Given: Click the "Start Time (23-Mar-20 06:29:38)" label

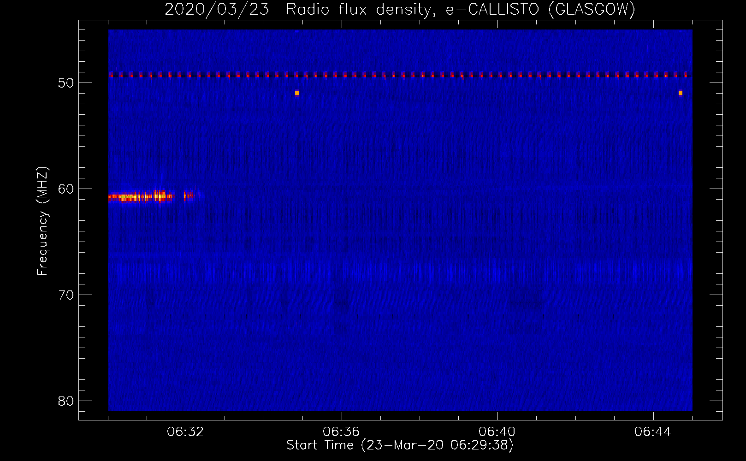Looking at the screenshot, I should pos(400,445).
